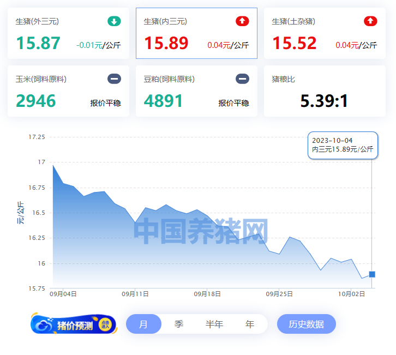Click the red up-arrow icon on 土杂猪 card

[x=370, y=21]
